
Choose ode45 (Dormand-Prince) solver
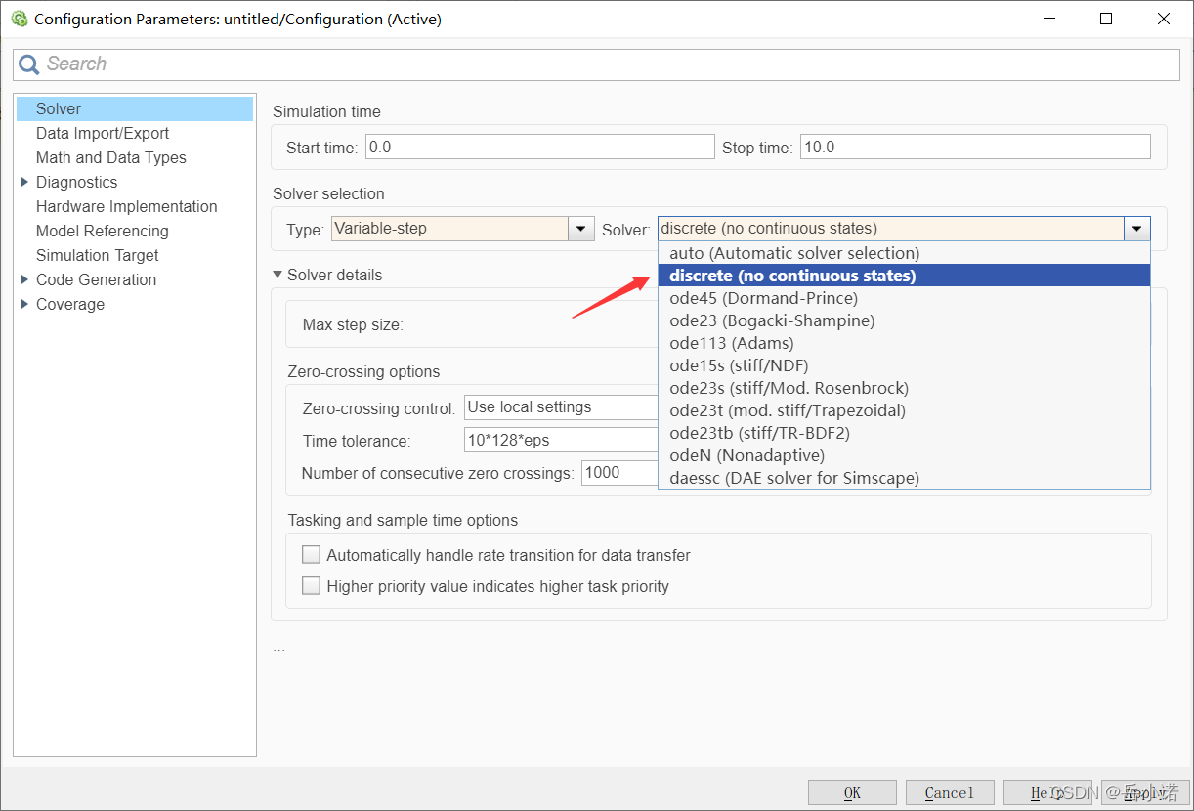coord(904,298)
